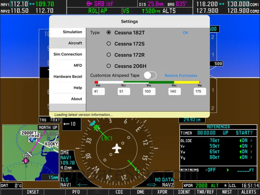Viewport: 260px width, 195px height.
Task: Click the vertical speed up arrow 500FPM
Action: pos(143,11)
